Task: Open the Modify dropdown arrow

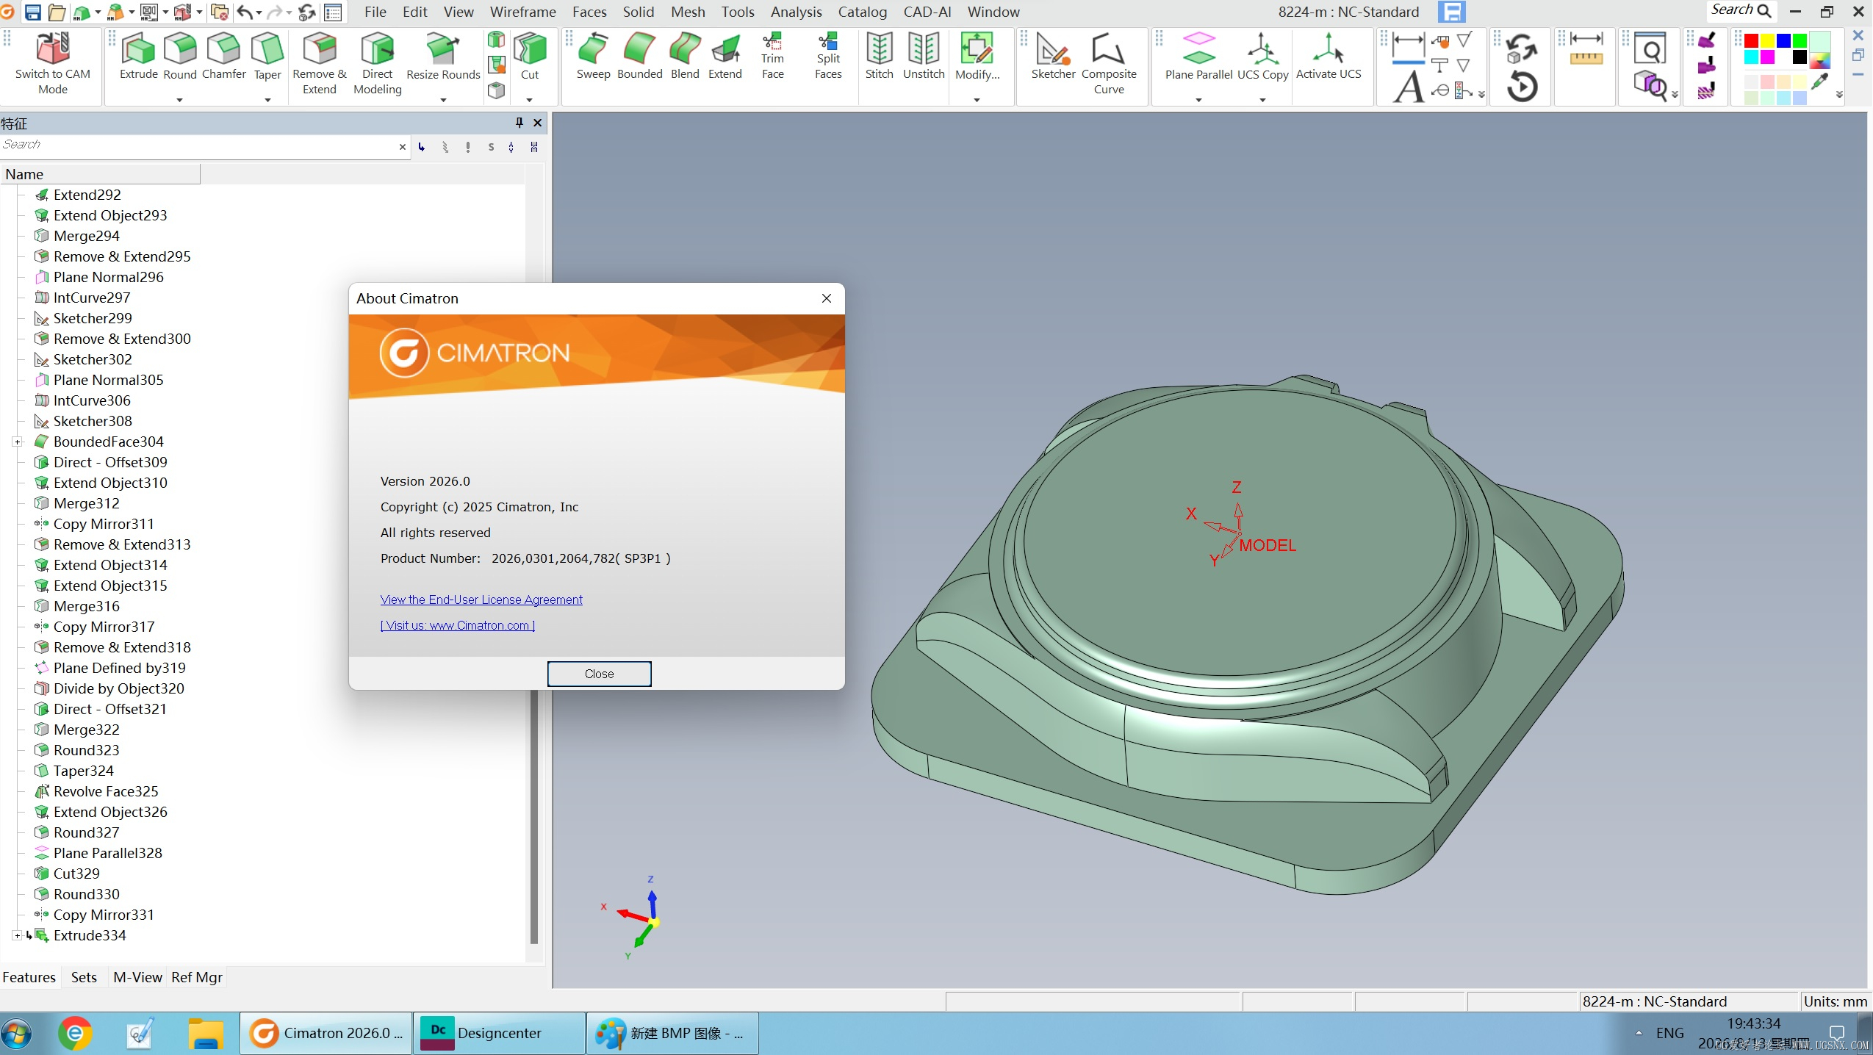Action: [977, 99]
